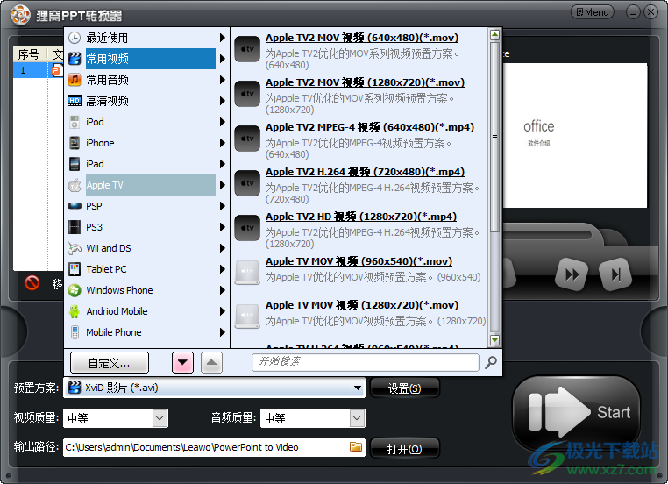The image size is (668, 484).
Task: Click the PSP console icon
Action: (x=75, y=206)
